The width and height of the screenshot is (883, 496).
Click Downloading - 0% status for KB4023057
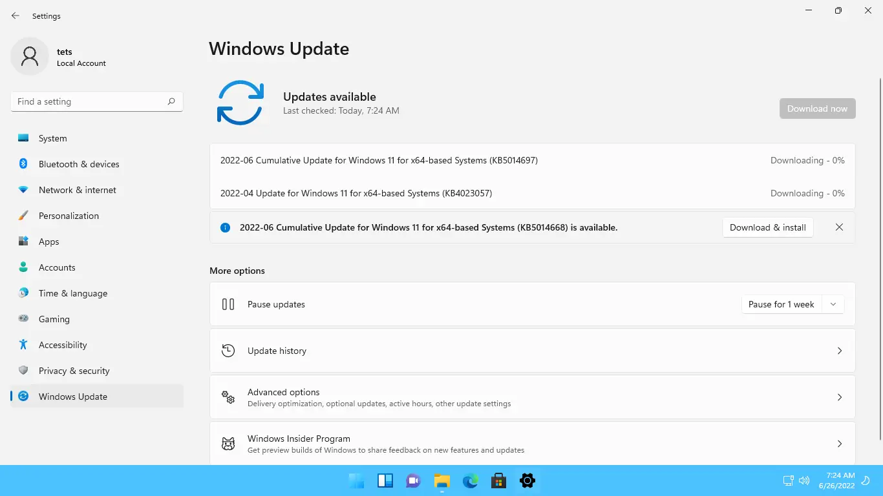(x=807, y=193)
